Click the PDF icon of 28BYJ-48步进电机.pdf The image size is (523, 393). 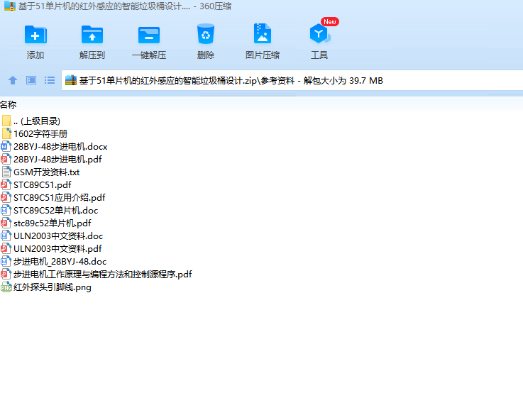coord(6,160)
